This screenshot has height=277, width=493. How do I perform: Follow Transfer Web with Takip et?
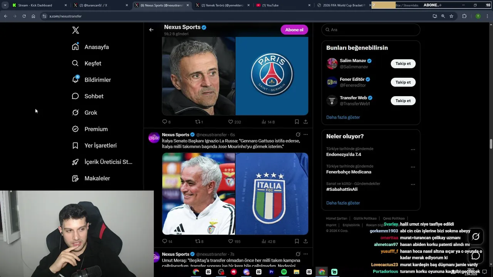[403, 100]
